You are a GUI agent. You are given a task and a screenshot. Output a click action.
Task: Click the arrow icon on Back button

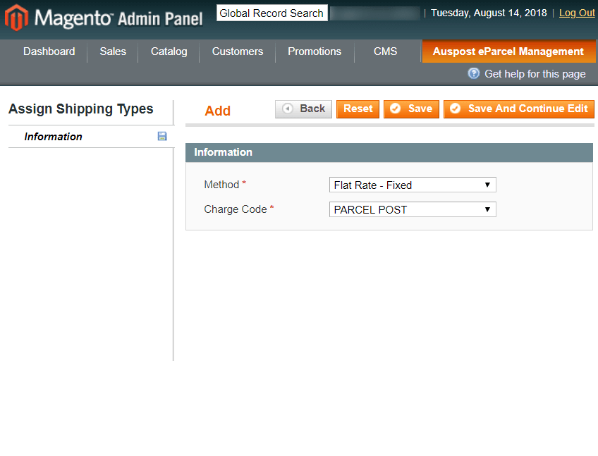click(x=288, y=109)
